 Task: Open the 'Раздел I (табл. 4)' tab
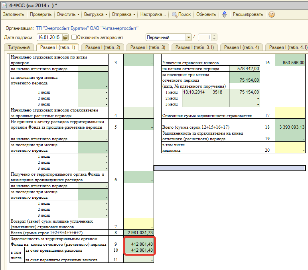point(241,47)
